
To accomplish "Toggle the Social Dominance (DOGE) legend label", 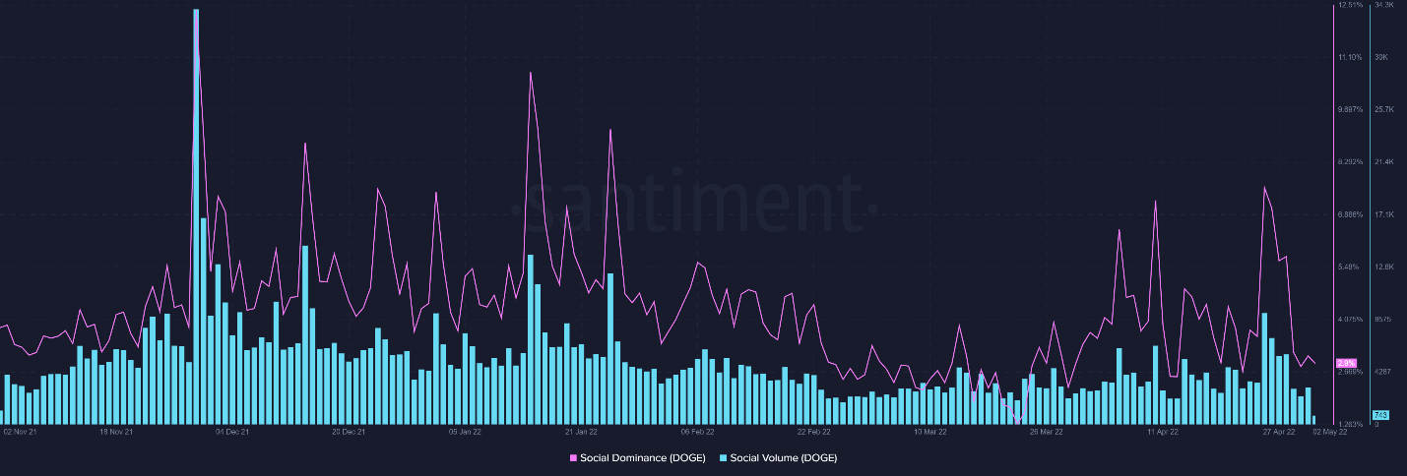I will pyautogui.click(x=642, y=458).
